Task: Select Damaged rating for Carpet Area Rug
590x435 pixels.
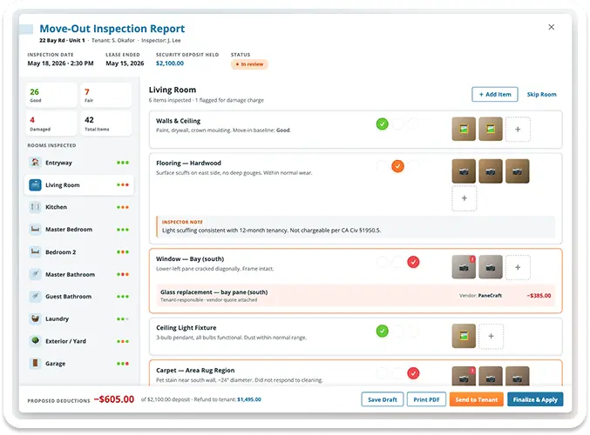Action: tap(413, 373)
